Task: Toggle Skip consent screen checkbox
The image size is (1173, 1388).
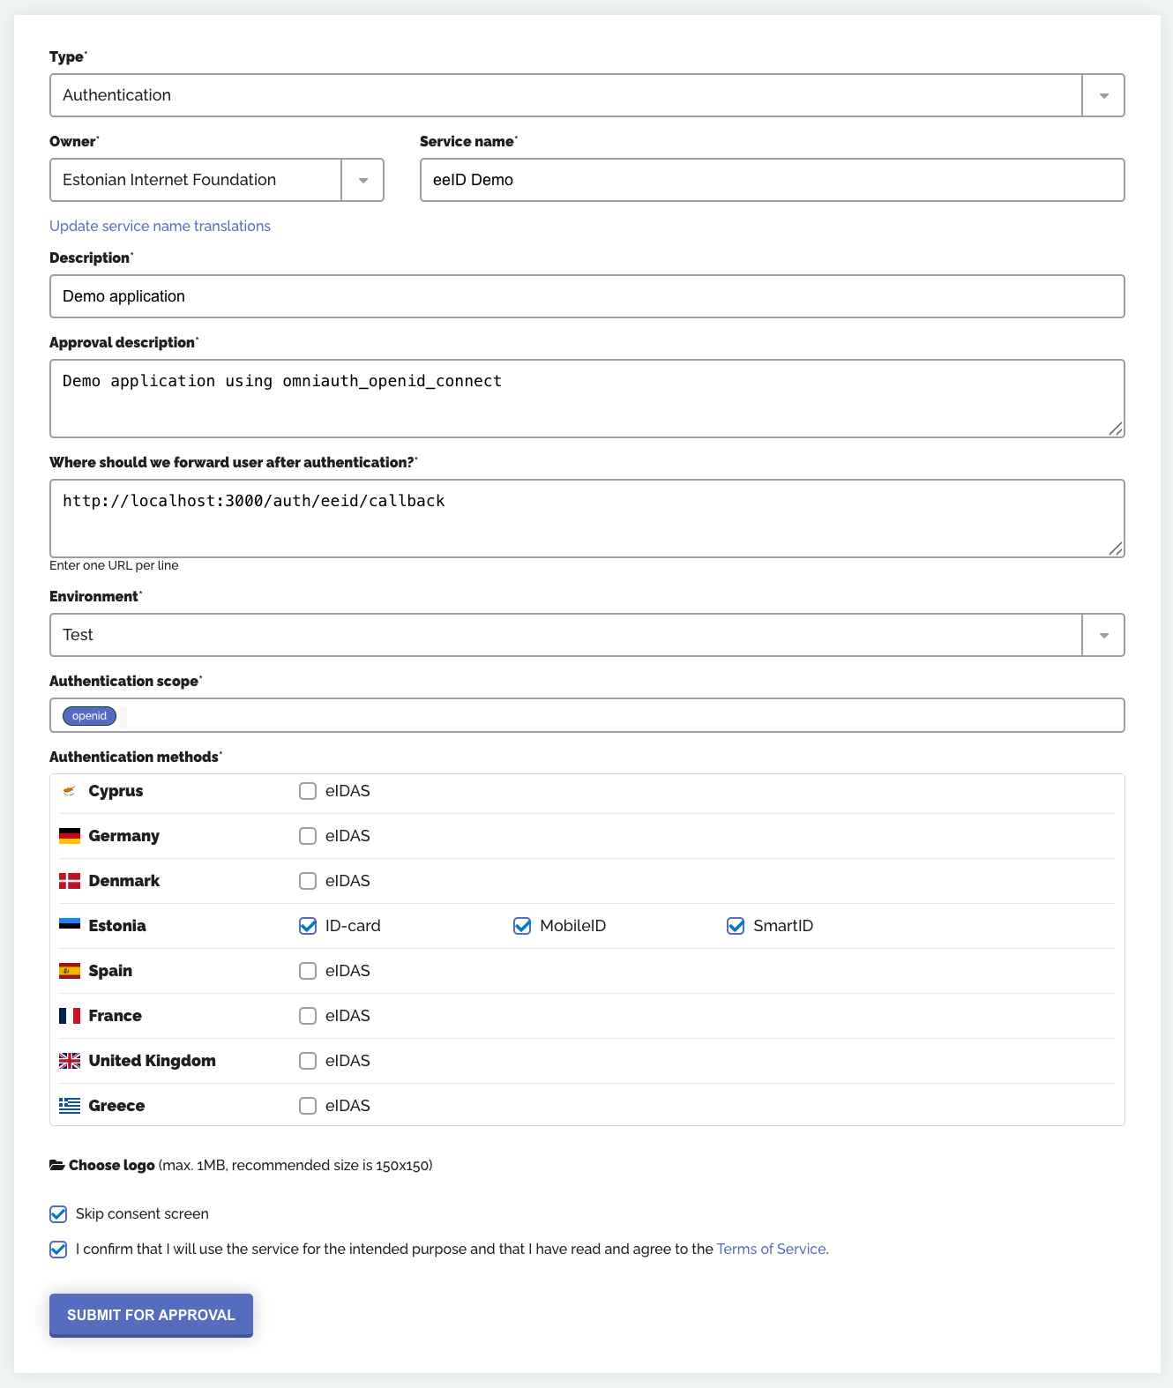Action: (x=58, y=1214)
